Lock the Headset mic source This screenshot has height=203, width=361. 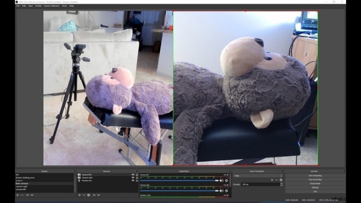click(137, 181)
